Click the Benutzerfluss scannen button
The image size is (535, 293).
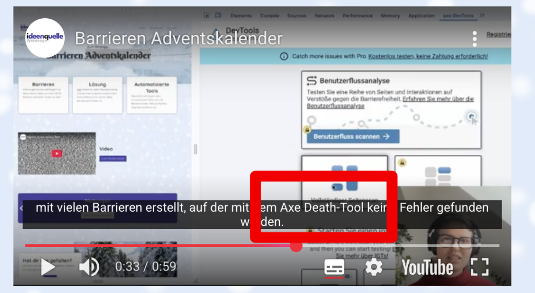pos(353,137)
